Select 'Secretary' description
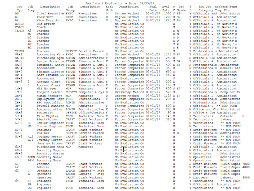The height and width of the screenshot is (191, 254). click(45, 113)
